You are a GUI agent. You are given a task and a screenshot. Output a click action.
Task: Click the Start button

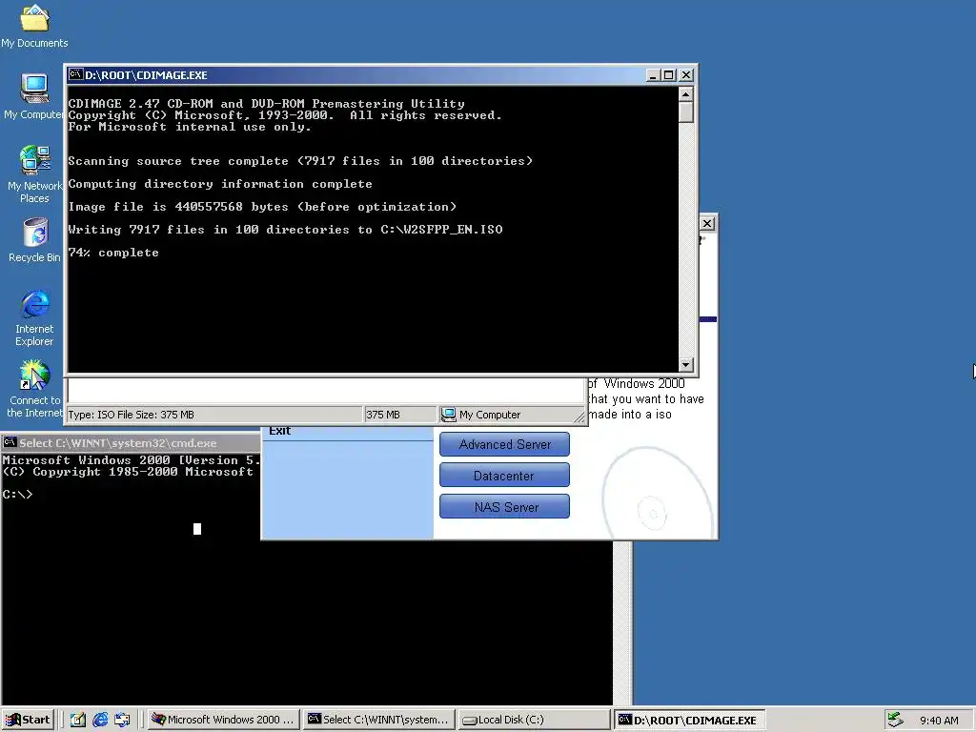(28, 720)
